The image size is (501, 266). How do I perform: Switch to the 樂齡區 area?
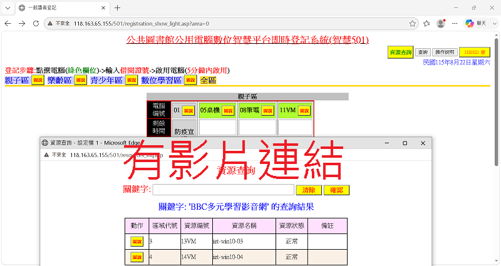(x=59, y=81)
